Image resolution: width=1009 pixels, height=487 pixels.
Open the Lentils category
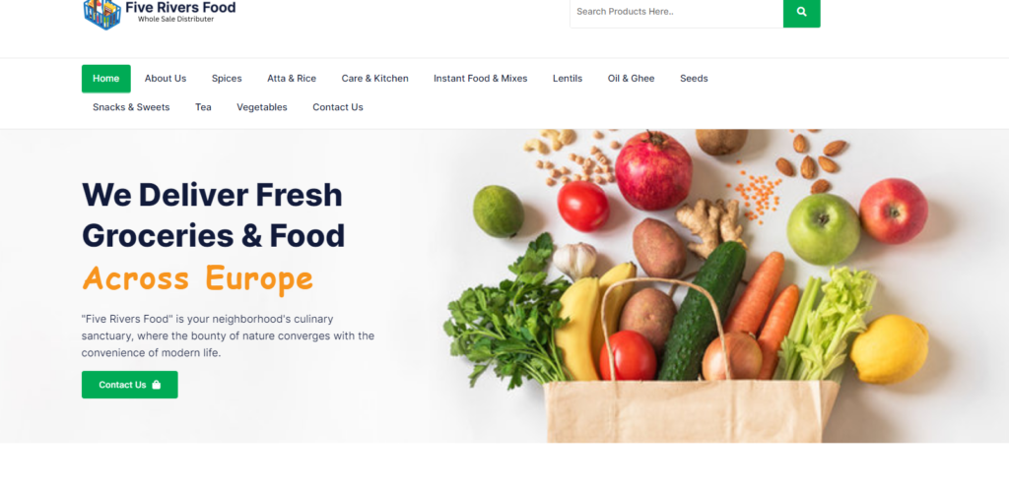point(568,79)
